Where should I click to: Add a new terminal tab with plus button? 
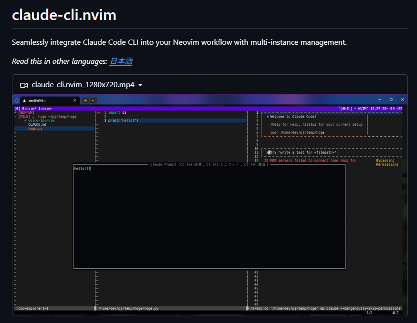[85, 101]
